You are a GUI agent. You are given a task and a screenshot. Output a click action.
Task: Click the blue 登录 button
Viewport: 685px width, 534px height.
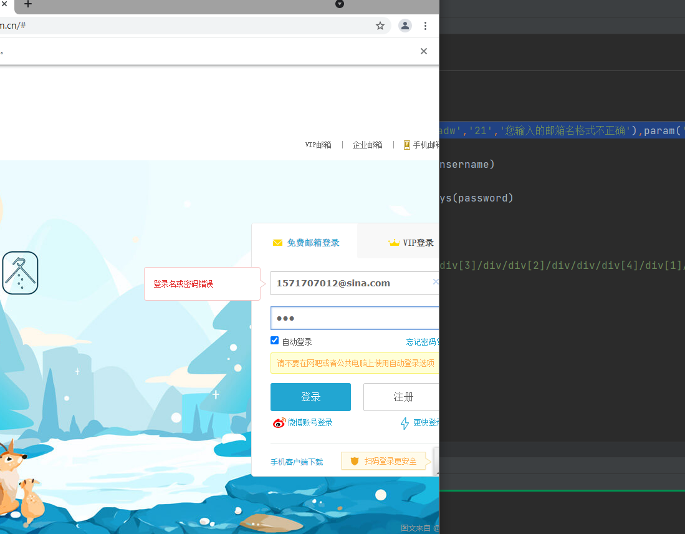[310, 397]
